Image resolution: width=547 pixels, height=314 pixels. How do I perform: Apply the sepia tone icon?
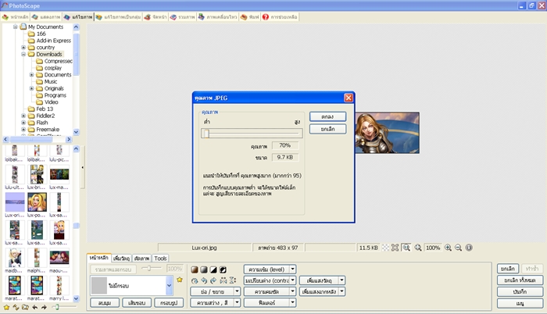[195, 269]
